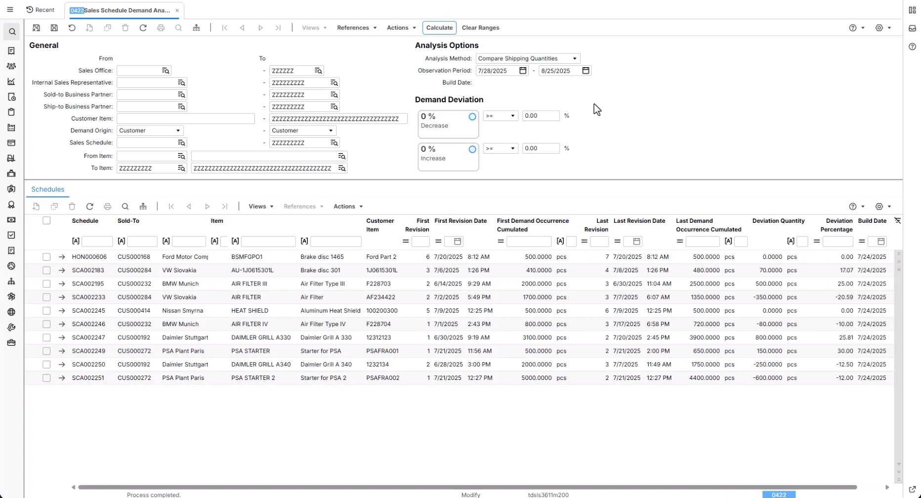Tick checkbox for schedule SCA002233
The width and height of the screenshot is (921, 498).
(46, 297)
